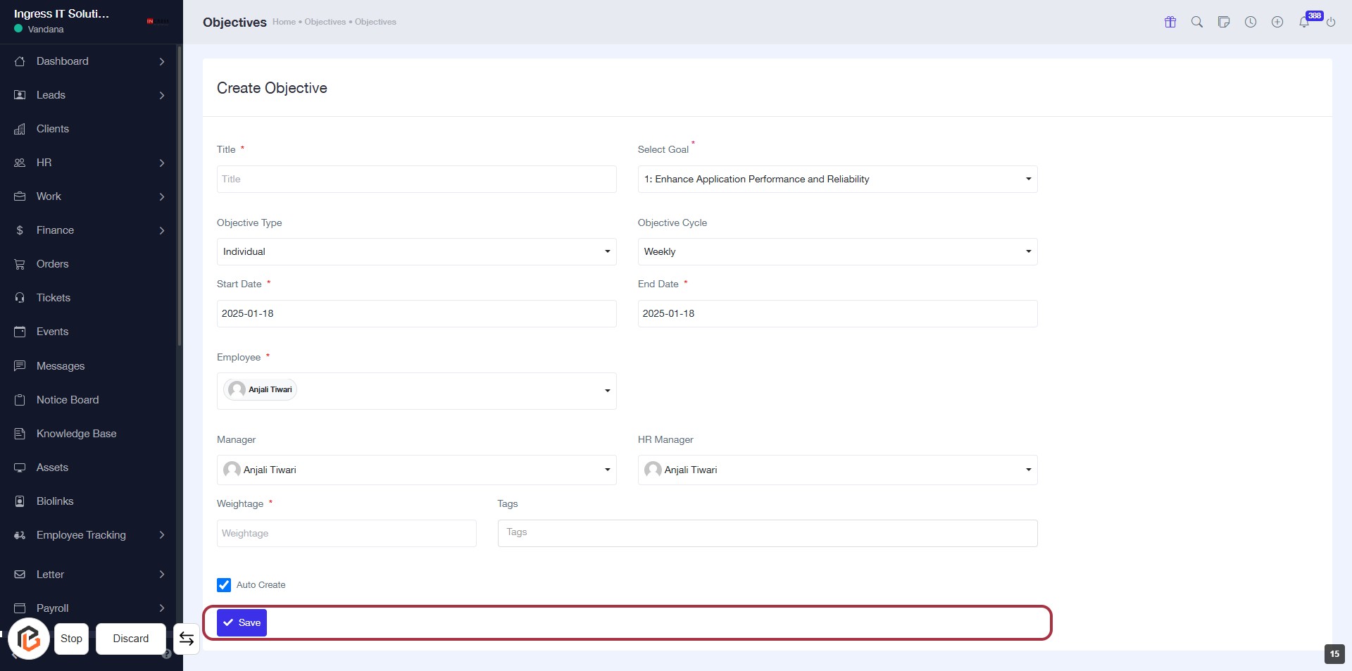Viewport: 1352px width, 671px height.
Task: Click the Save button
Action: [x=242, y=623]
